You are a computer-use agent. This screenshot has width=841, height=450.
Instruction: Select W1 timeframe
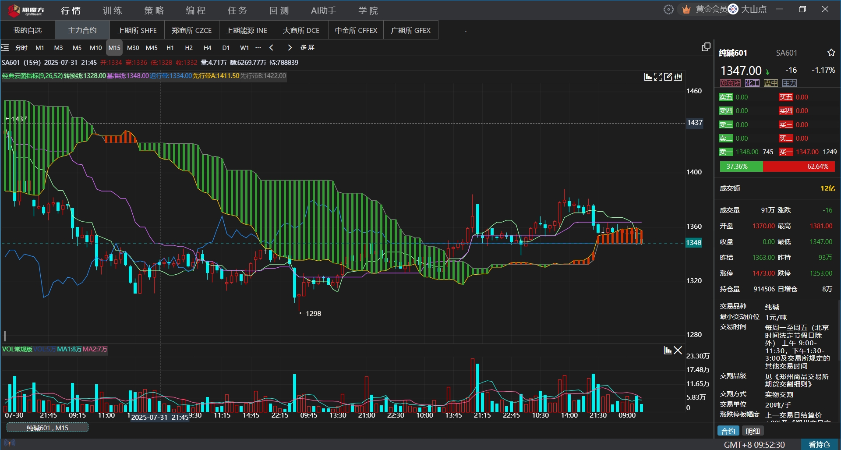pos(244,48)
